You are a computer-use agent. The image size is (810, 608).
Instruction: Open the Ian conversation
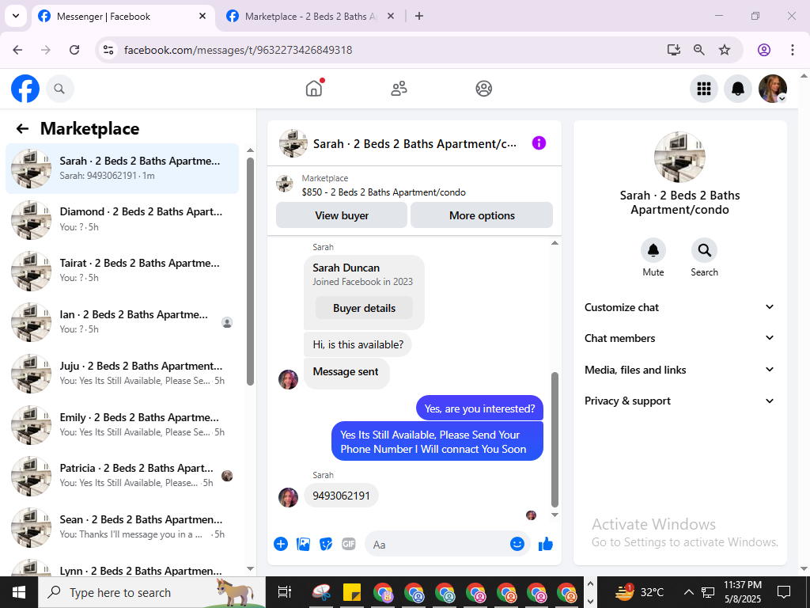pos(122,321)
